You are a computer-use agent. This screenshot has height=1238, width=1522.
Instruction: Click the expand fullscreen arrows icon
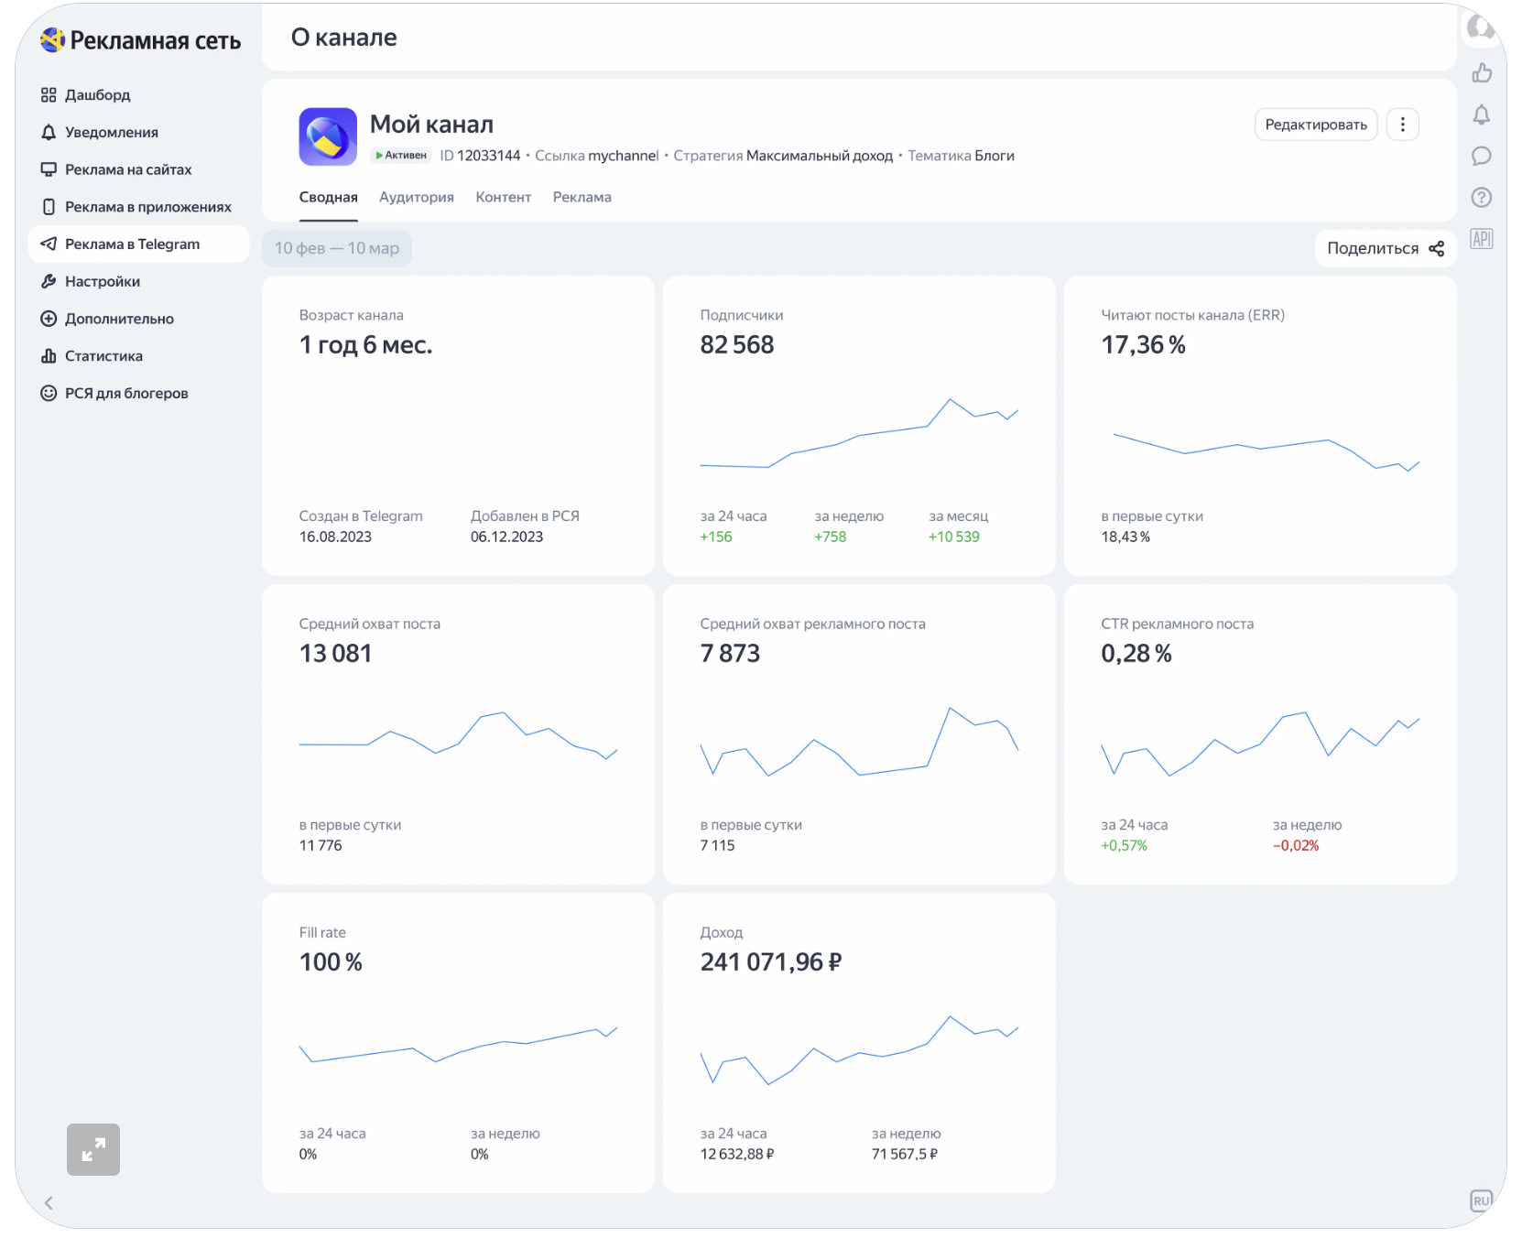(x=93, y=1149)
